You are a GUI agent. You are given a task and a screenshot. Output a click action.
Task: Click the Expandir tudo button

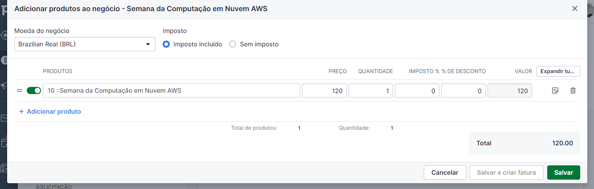click(558, 71)
